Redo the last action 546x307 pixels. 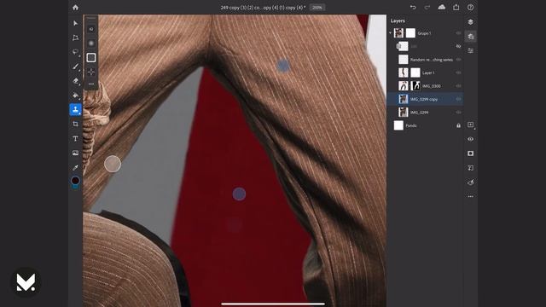click(427, 8)
